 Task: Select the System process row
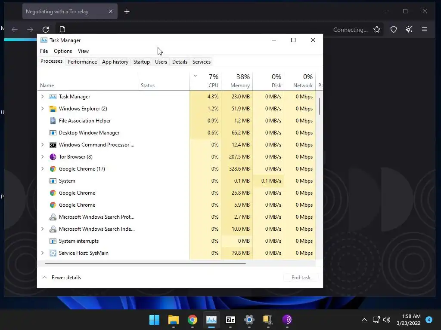177,181
